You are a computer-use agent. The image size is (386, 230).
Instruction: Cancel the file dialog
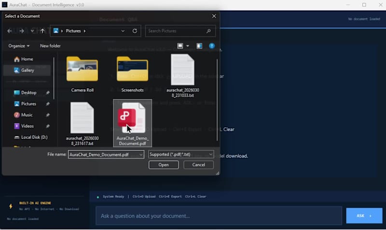click(199, 165)
